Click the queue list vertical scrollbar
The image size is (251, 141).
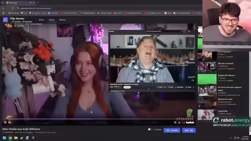coord(250,93)
